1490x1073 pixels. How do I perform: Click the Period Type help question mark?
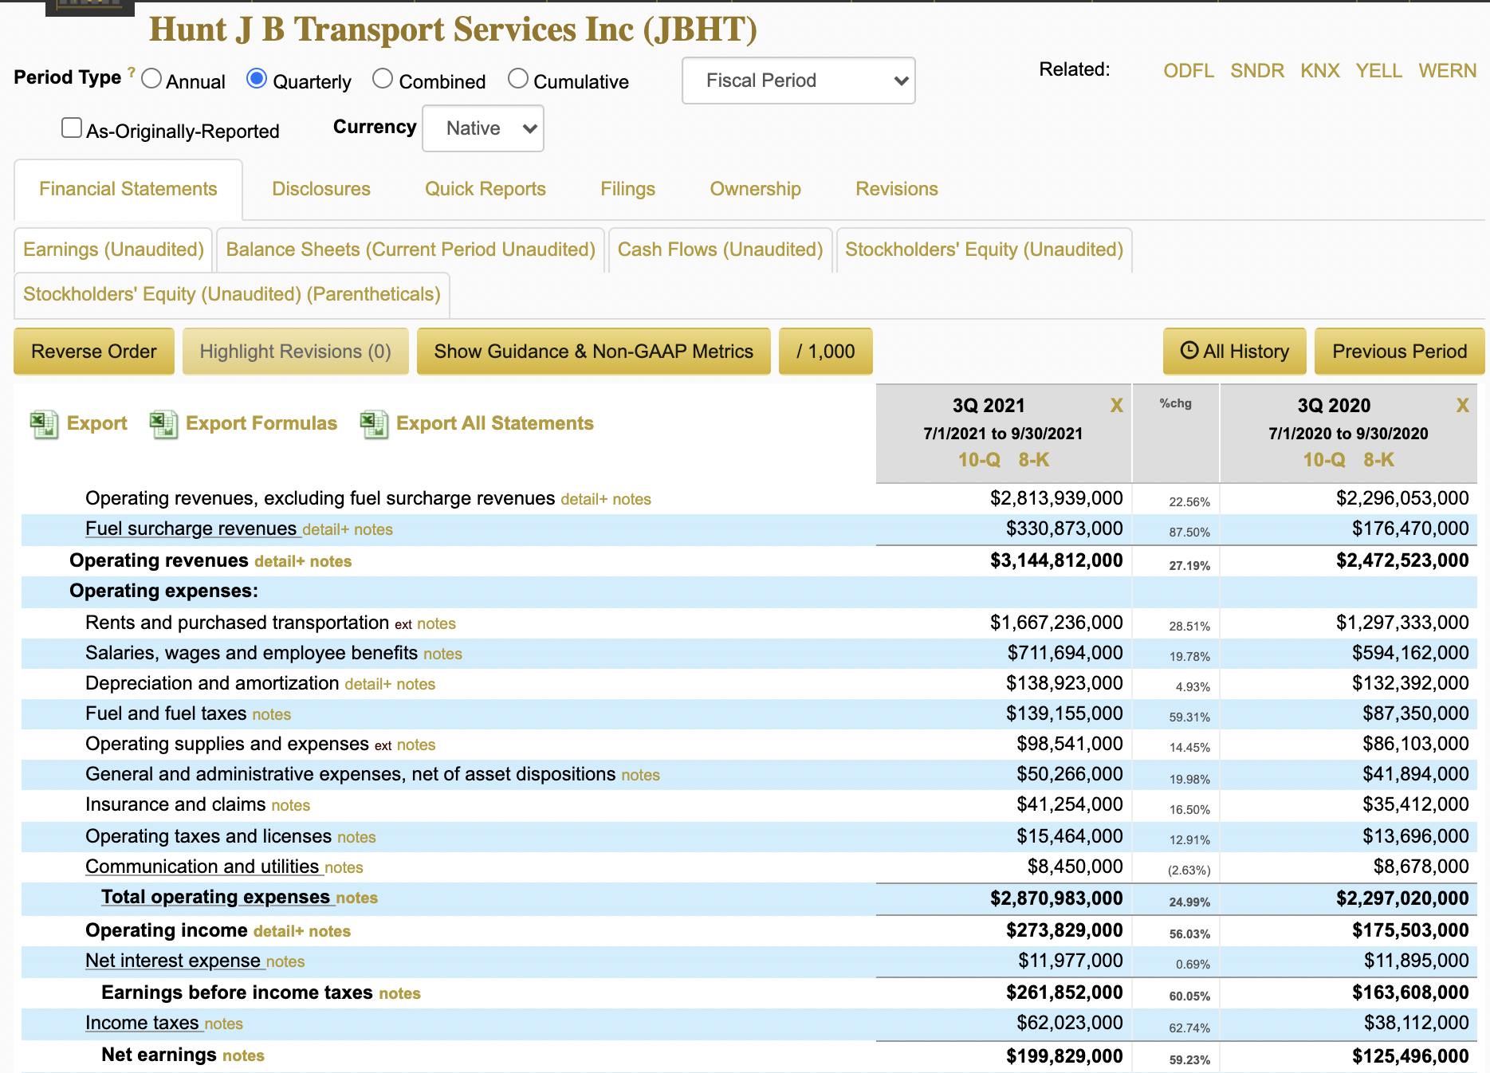click(x=132, y=73)
